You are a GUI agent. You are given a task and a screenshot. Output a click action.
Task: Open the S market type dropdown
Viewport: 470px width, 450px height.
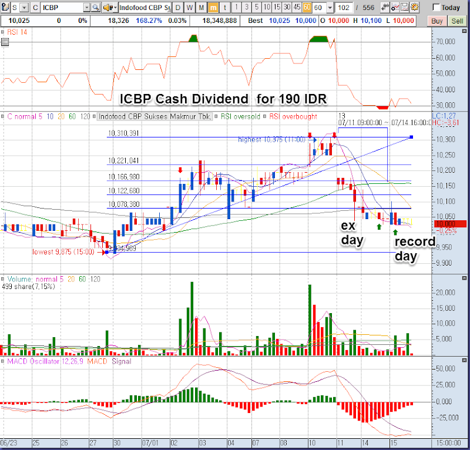pos(25,8)
